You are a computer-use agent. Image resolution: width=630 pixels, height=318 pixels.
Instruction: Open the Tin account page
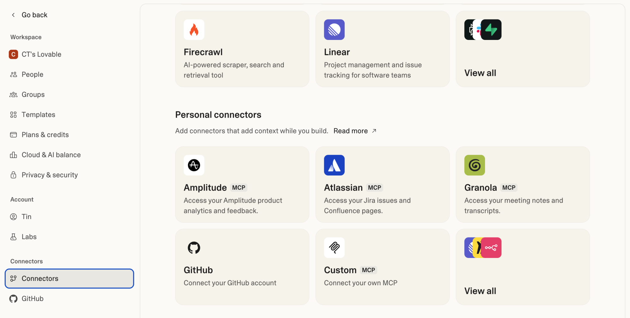pos(26,217)
